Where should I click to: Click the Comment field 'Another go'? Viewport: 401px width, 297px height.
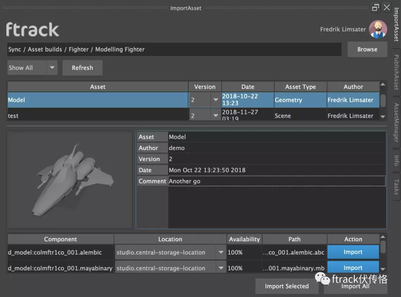pyautogui.click(x=277, y=181)
